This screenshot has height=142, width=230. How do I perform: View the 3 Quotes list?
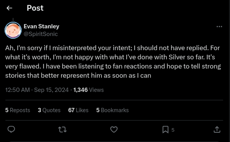(x=49, y=110)
